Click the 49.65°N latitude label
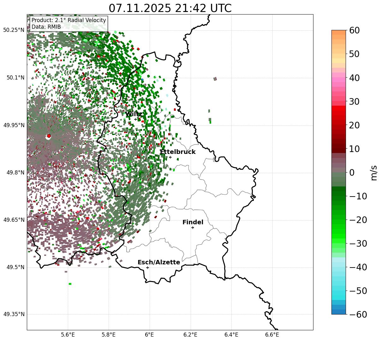 [14, 220]
